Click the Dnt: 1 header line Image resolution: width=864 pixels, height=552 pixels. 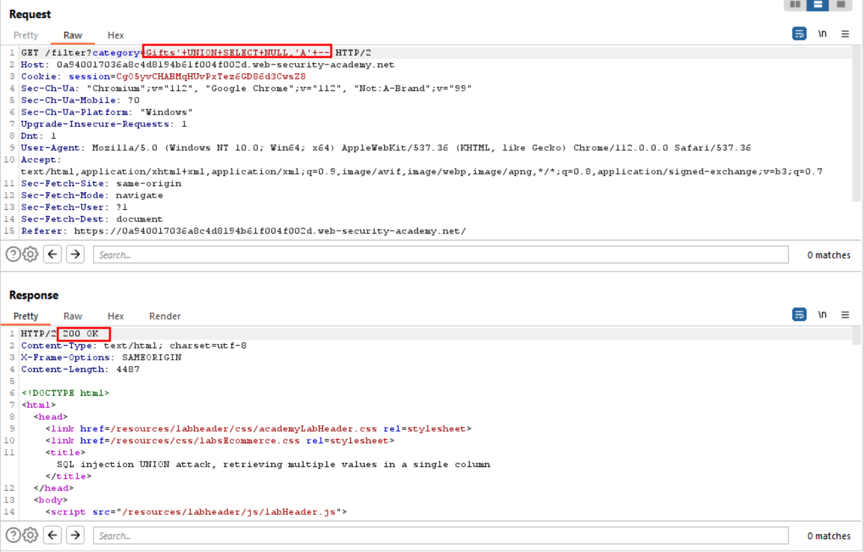[x=39, y=136]
